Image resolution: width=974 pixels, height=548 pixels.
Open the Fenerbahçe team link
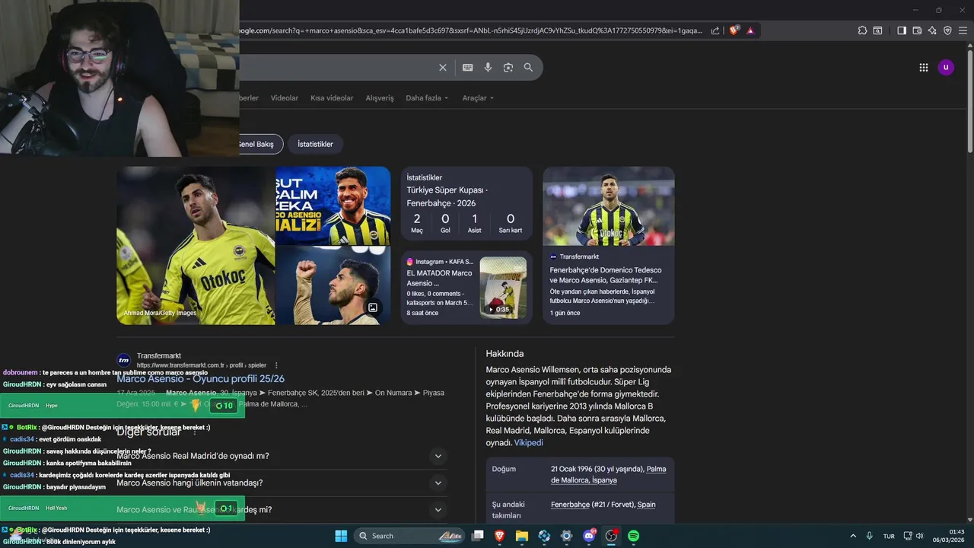click(x=571, y=505)
